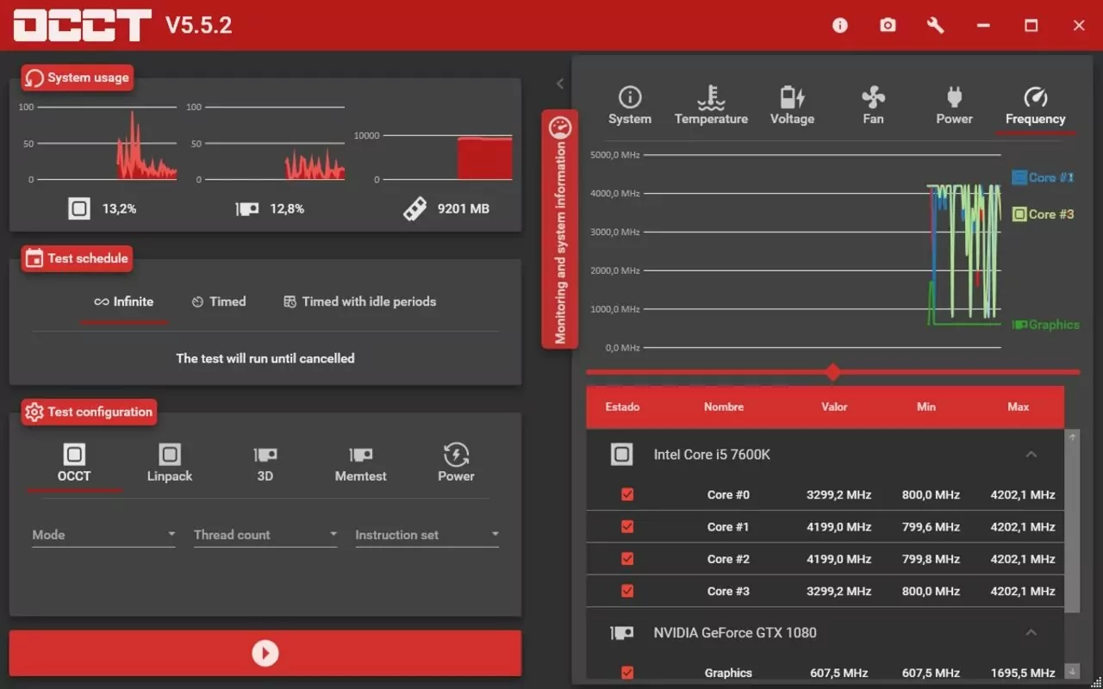
Task: Switch to the Voltage monitoring view
Action: [x=792, y=106]
